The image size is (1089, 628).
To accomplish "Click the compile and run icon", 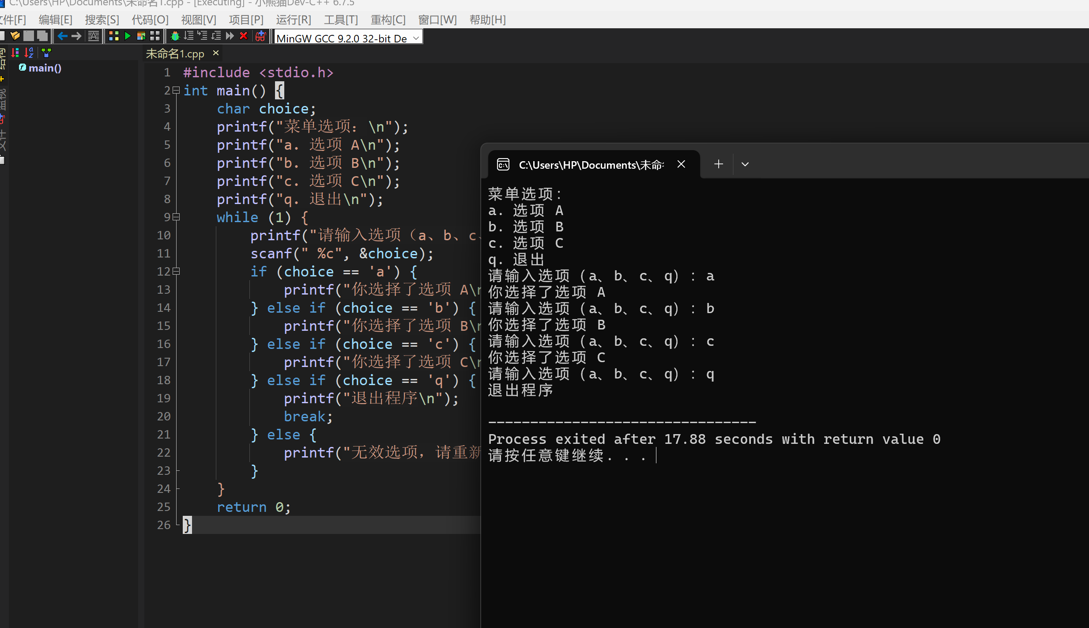I will point(141,36).
